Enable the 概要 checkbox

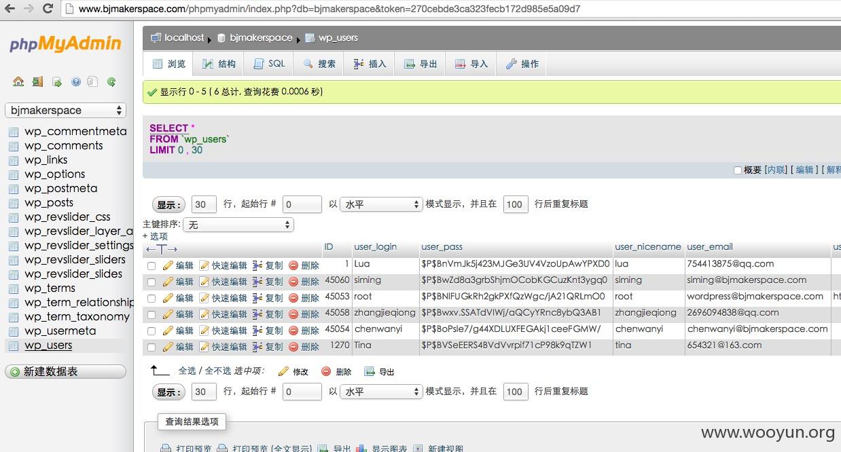(x=737, y=170)
